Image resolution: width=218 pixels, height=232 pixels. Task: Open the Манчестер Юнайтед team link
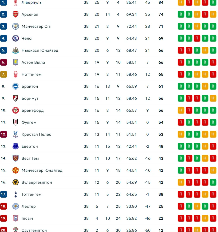coord(42,170)
